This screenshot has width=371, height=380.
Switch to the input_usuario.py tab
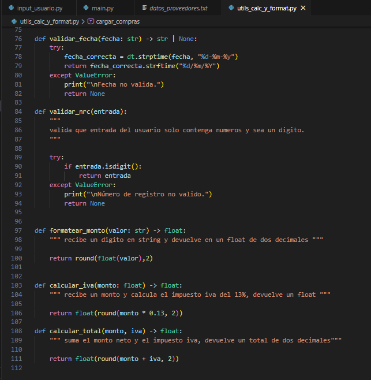[x=39, y=8]
